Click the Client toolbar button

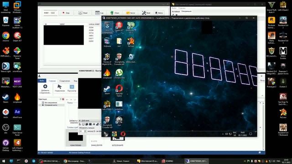(x=115, y=13)
